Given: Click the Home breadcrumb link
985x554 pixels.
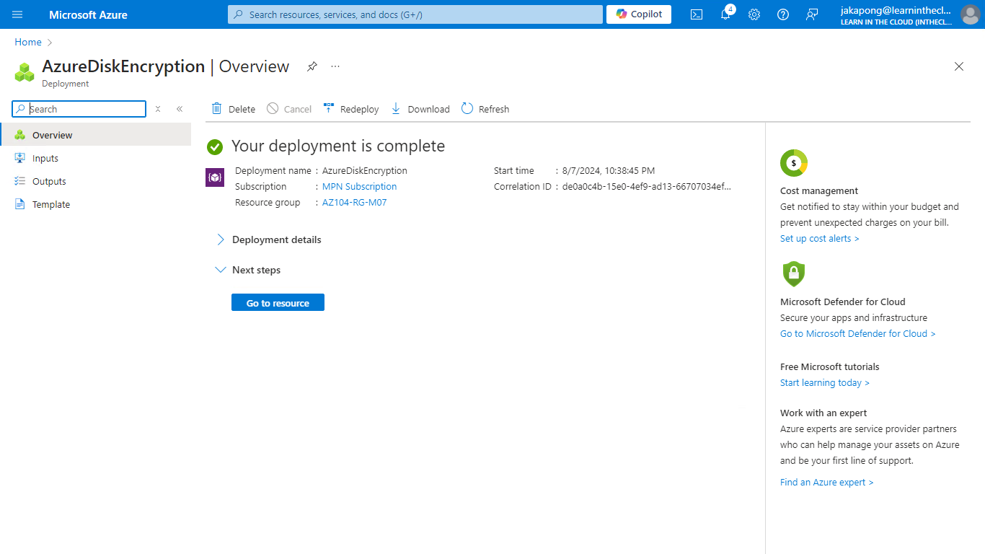Looking at the screenshot, I should click(28, 43).
